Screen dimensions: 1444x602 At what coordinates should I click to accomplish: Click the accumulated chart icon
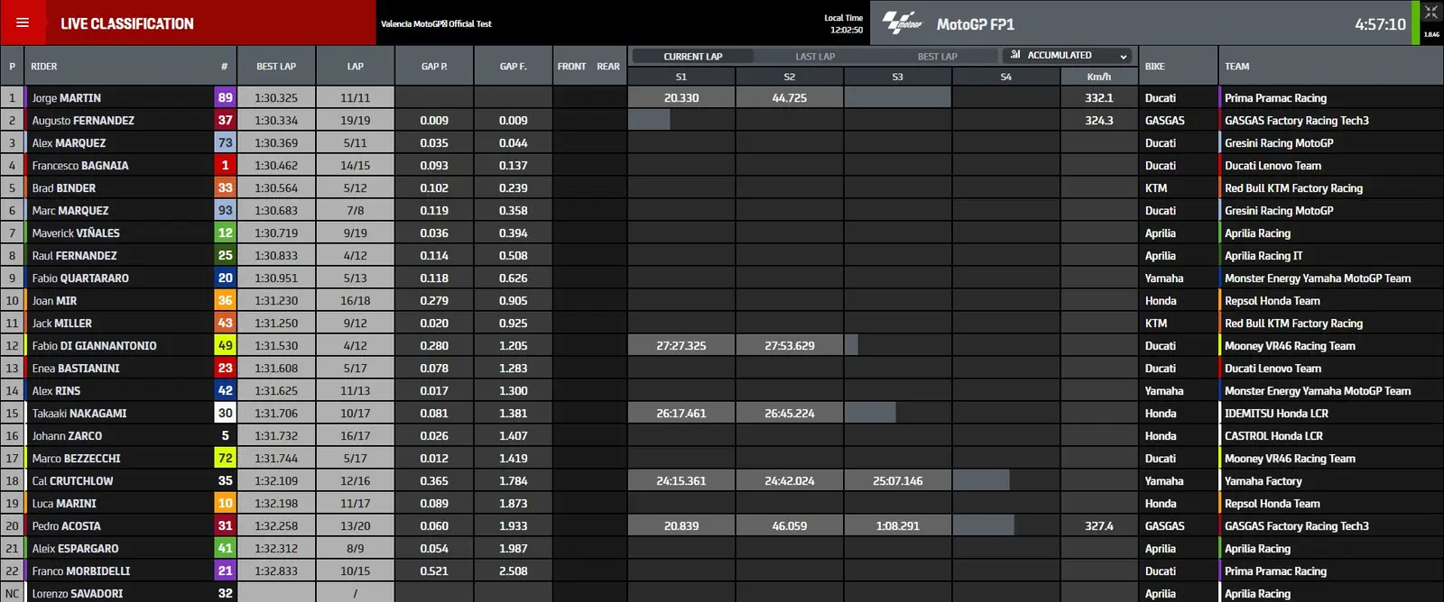coord(1015,55)
